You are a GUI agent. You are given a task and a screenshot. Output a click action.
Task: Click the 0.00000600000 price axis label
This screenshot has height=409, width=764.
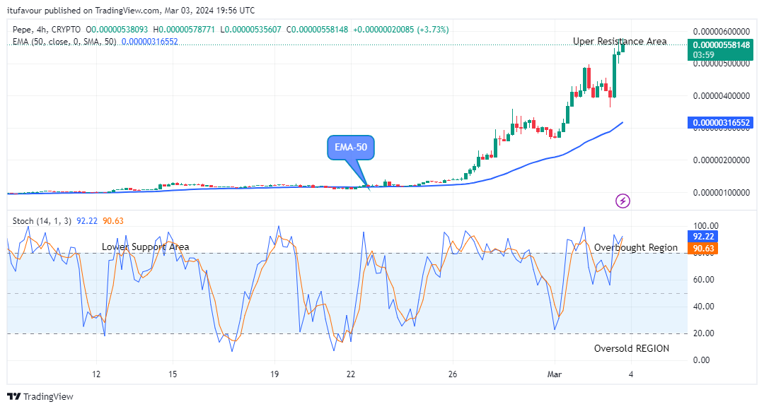point(722,32)
